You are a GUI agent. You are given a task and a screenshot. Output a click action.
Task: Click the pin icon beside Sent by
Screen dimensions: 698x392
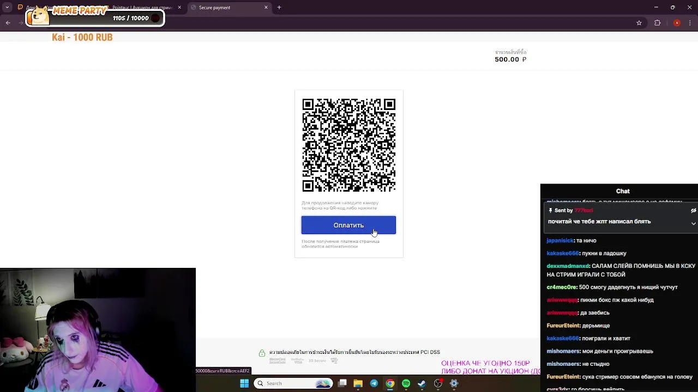click(x=550, y=211)
